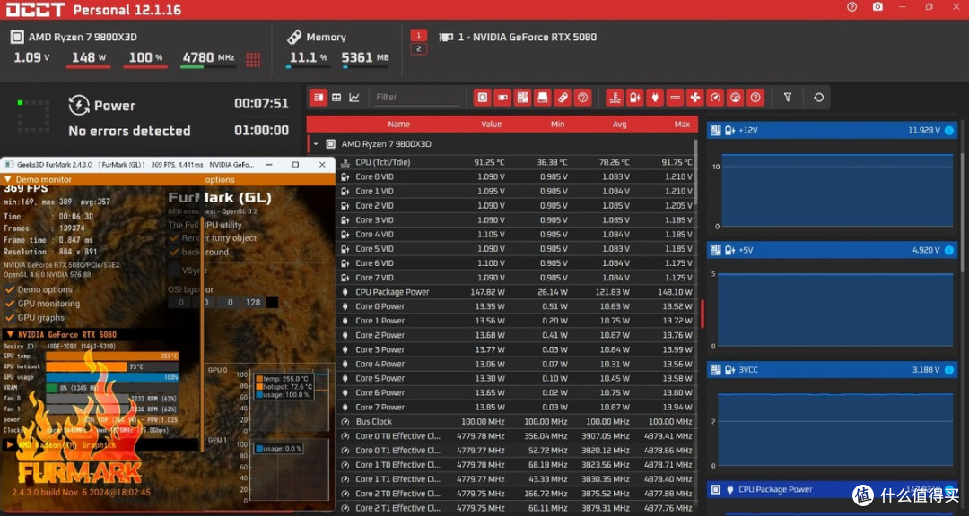Open OCCT help from the title bar
Viewport: 969px width, 516px height.
(852, 7)
